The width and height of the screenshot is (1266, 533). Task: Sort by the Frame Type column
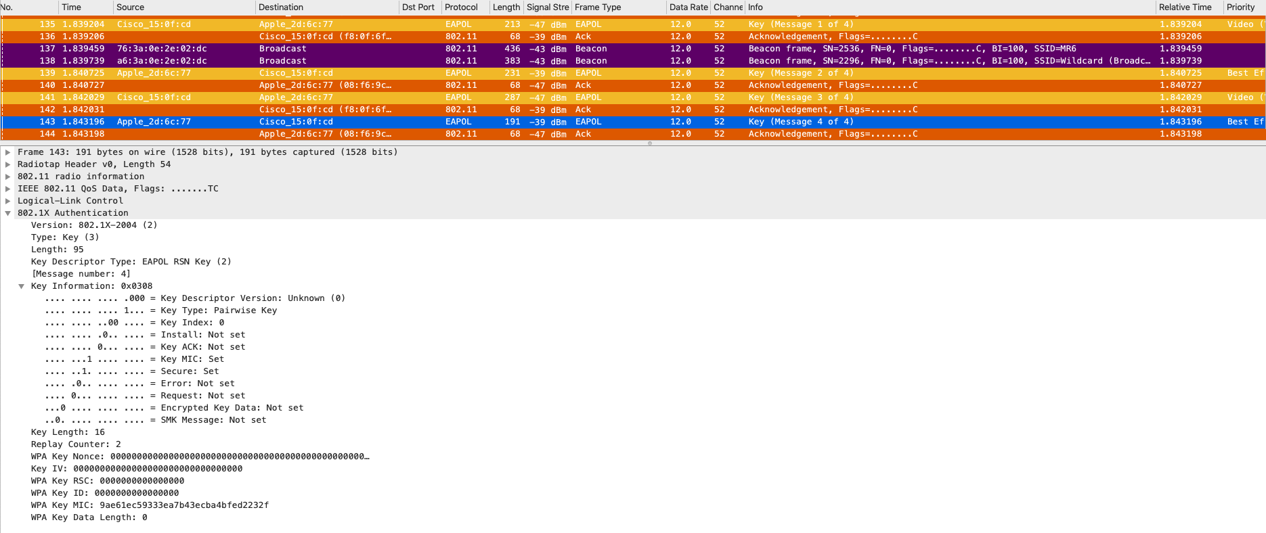point(598,7)
